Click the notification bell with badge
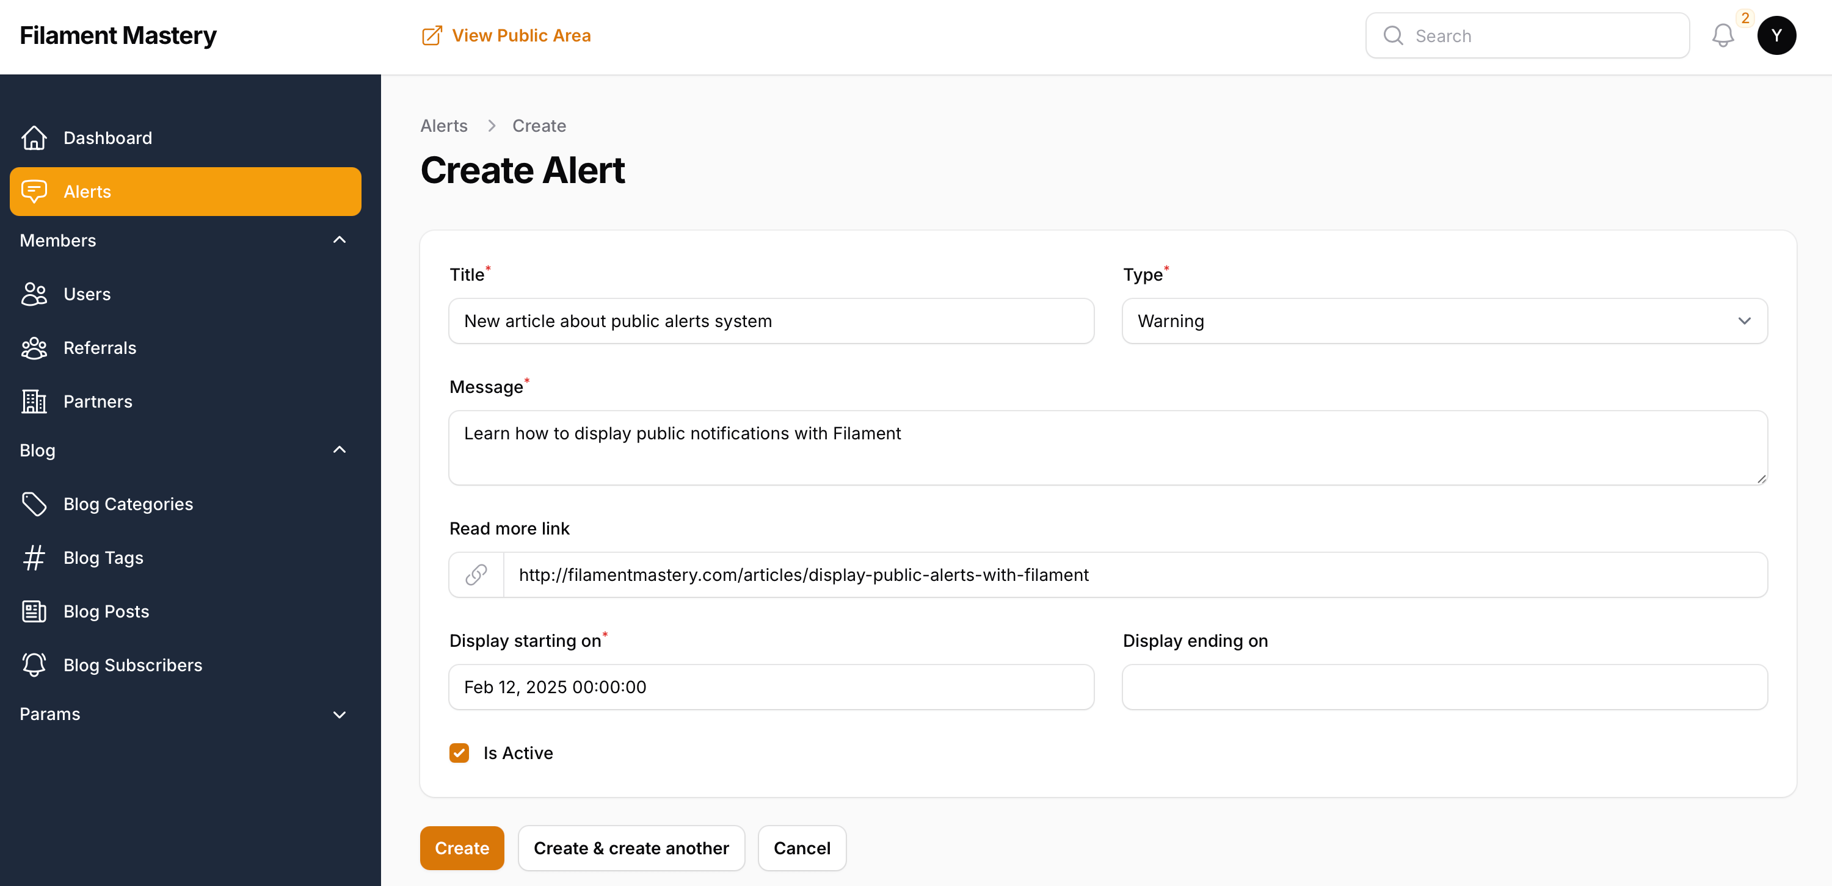The height and width of the screenshot is (886, 1832). (x=1723, y=35)
